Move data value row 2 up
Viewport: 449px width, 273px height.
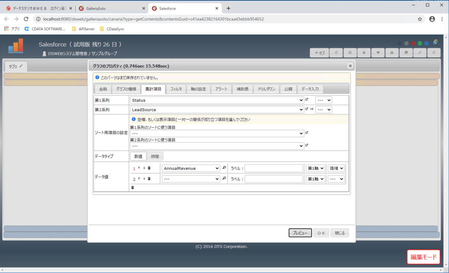[x=139, y=179]
